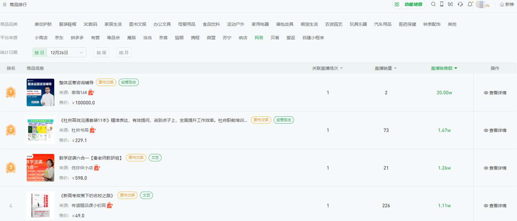Open source shop 杜府书局
Viewport: 517px width, 221px height.
pos(80,130)
